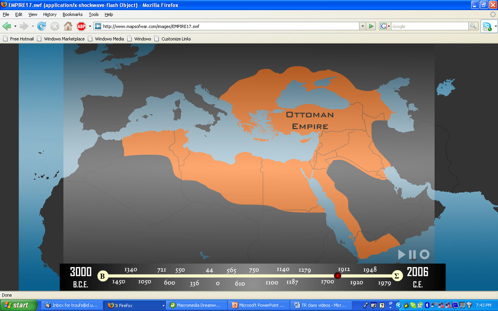This screenshot has width=498, height=311.
Task: Reload the page with the refresh icon
Action: (41, 26)
